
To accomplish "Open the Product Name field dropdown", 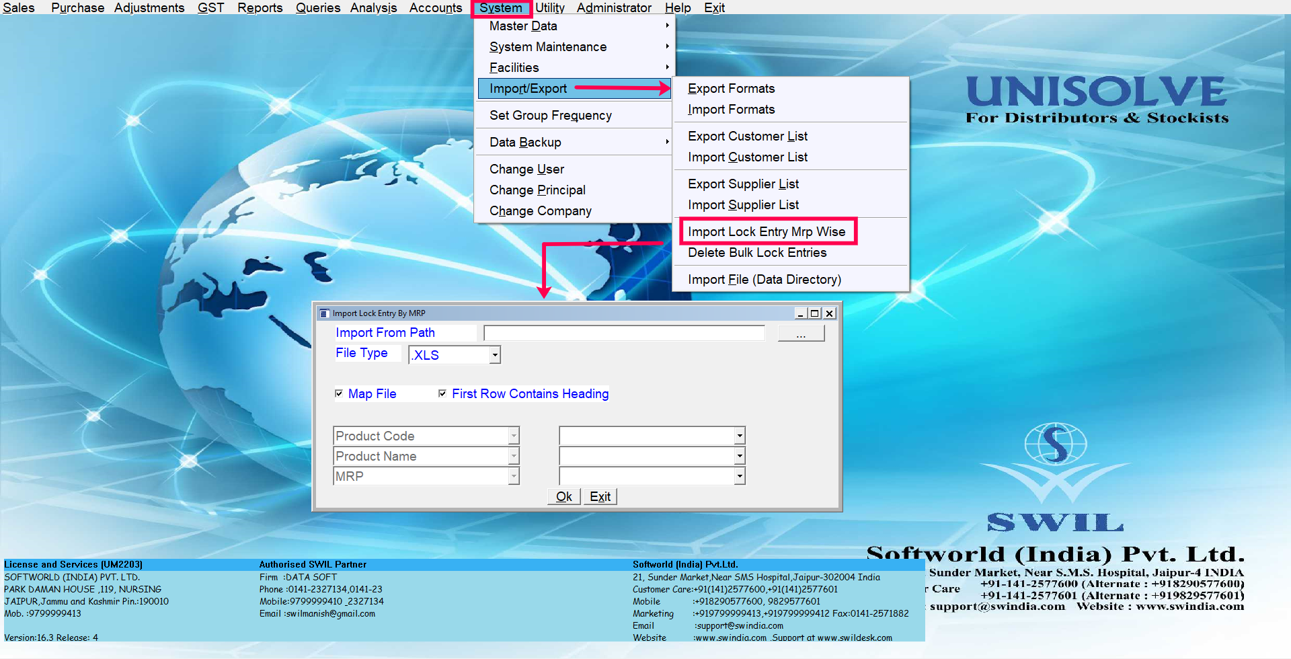I will (x=514, y=456).
